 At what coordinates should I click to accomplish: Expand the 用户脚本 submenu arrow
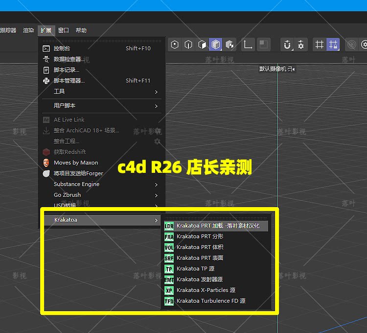click(156, 106)
